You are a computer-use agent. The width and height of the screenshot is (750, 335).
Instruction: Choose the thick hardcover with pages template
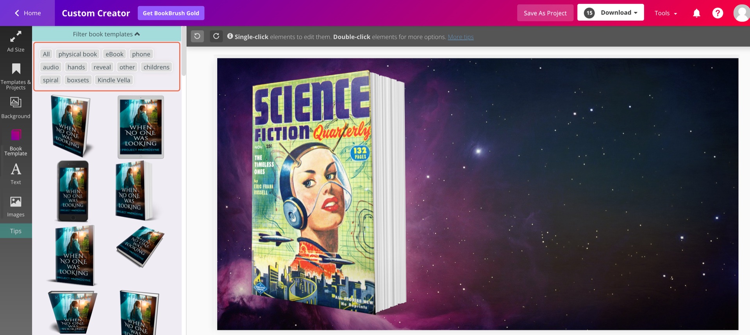[135, 191]
